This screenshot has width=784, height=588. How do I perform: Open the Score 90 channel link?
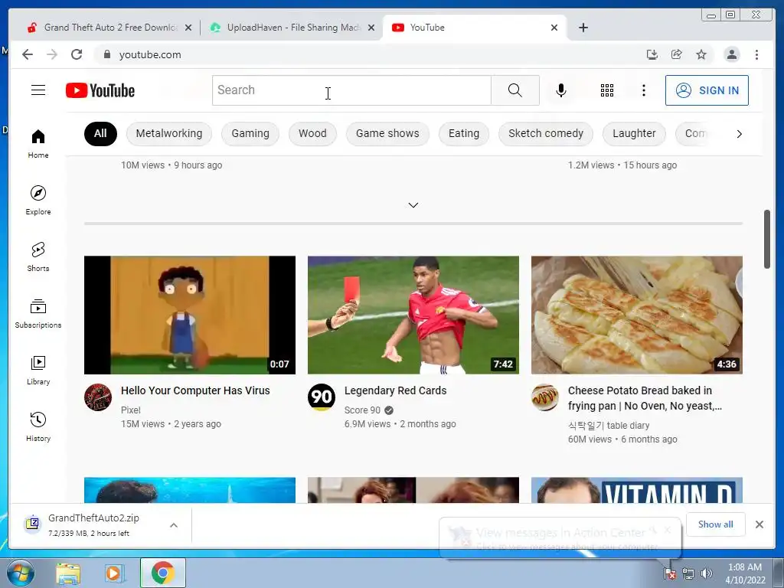tap(362, 410)
